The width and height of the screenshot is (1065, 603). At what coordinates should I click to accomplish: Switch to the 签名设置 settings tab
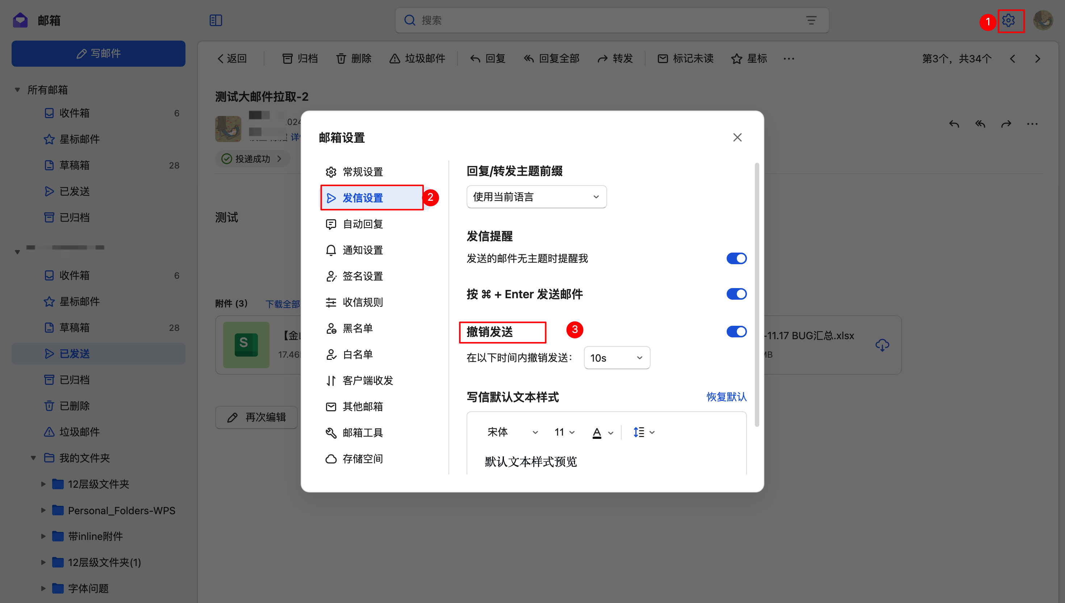[x=362, y=276]
